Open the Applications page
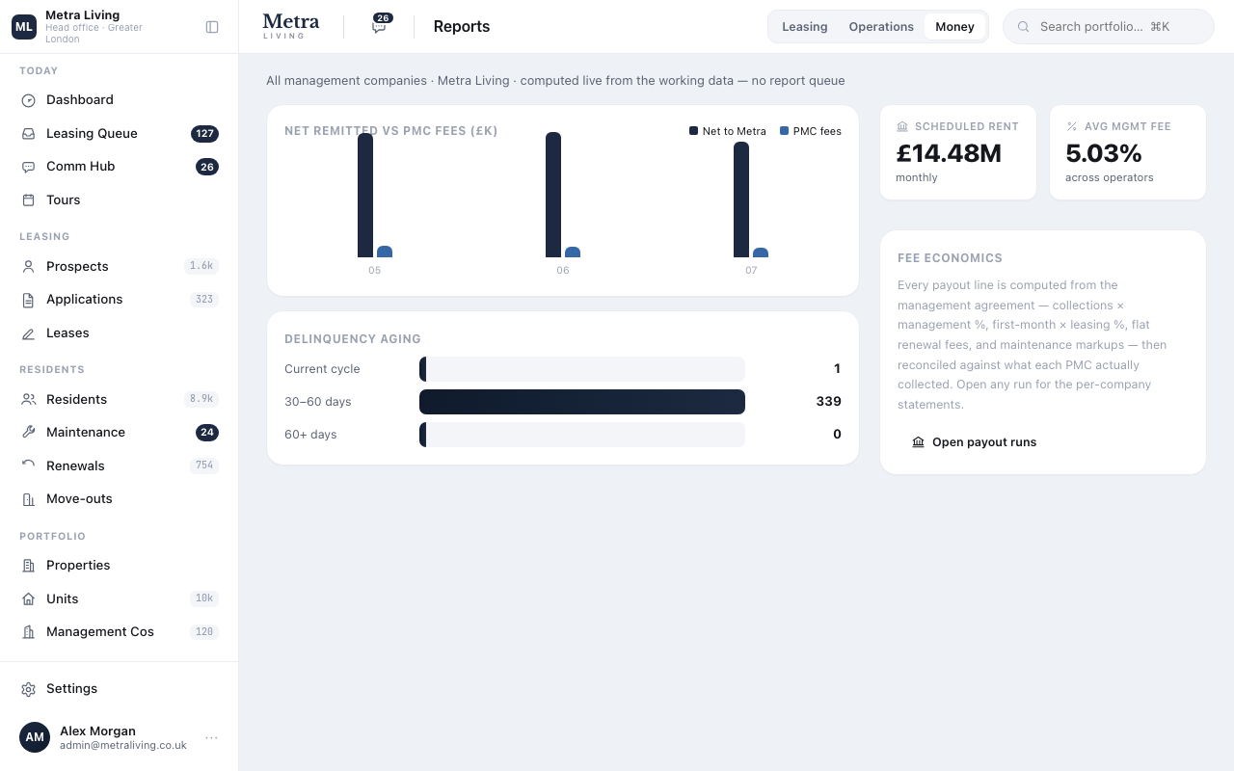The width and height of the screenshot is (1234, 771). pyautogui.click(x=120, y=300)
